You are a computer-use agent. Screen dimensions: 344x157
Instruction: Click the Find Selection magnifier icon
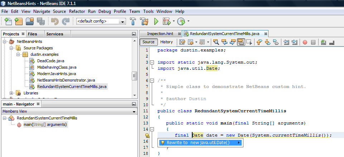point(216,42)
